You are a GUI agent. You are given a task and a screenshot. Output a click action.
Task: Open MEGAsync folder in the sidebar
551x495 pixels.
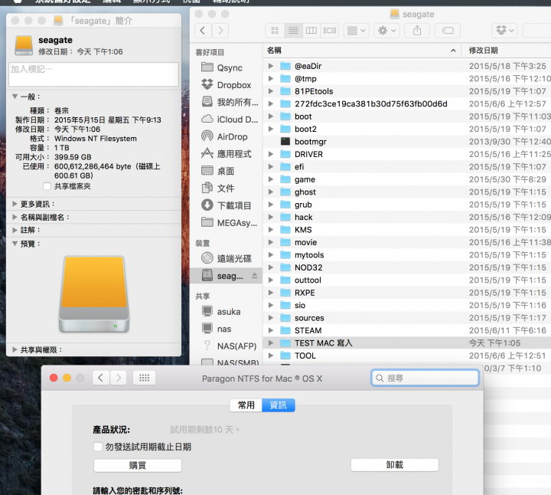tap(227, 223)
